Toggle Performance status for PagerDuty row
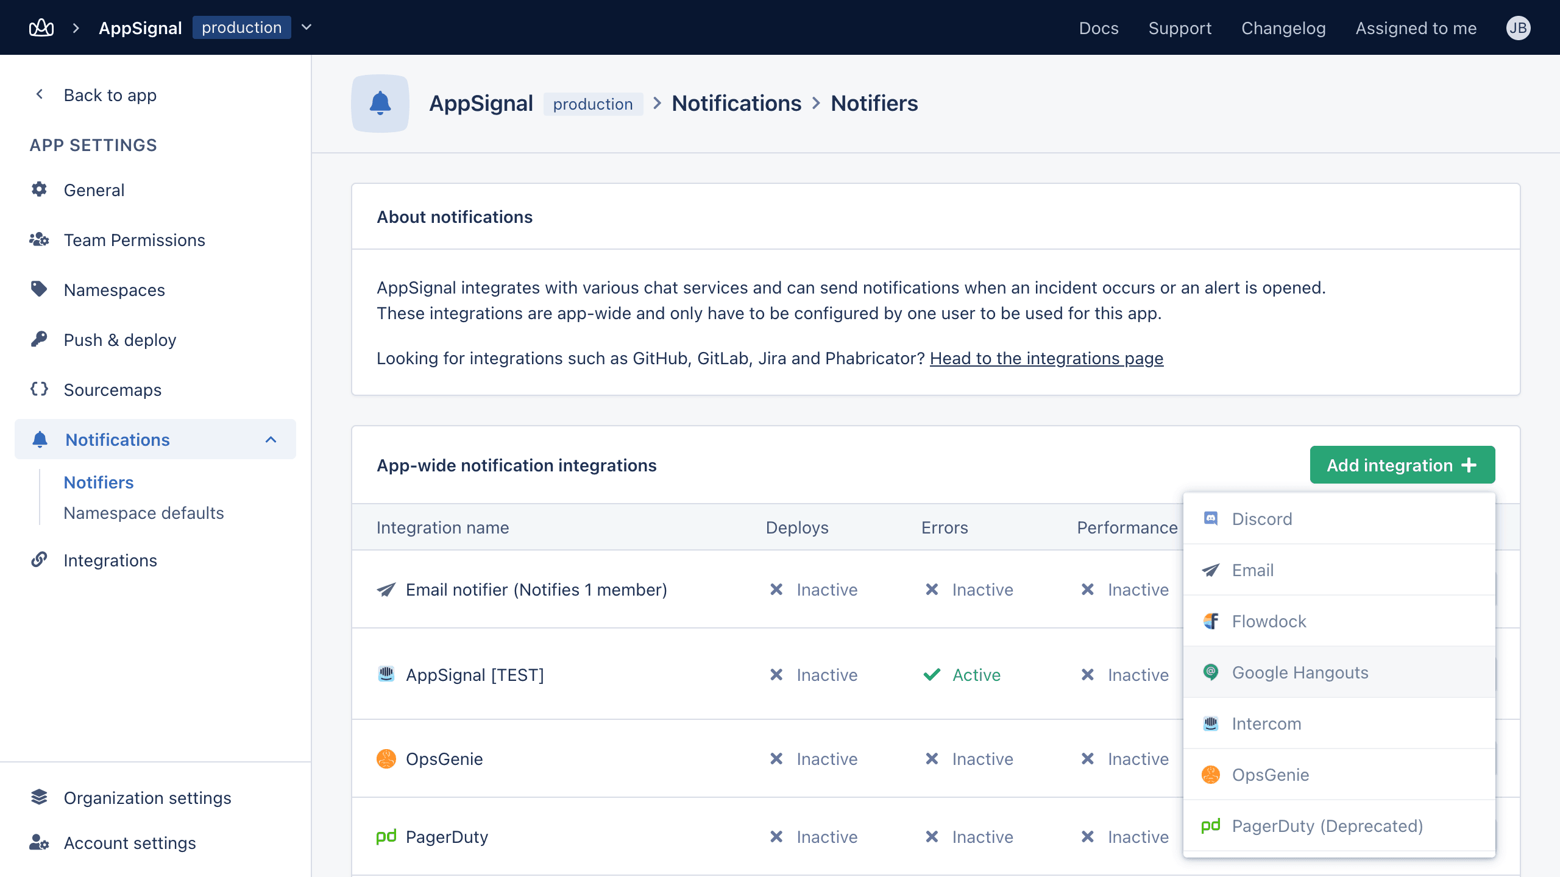The height and width of the screenshot is (877, 1560). 1124,837
